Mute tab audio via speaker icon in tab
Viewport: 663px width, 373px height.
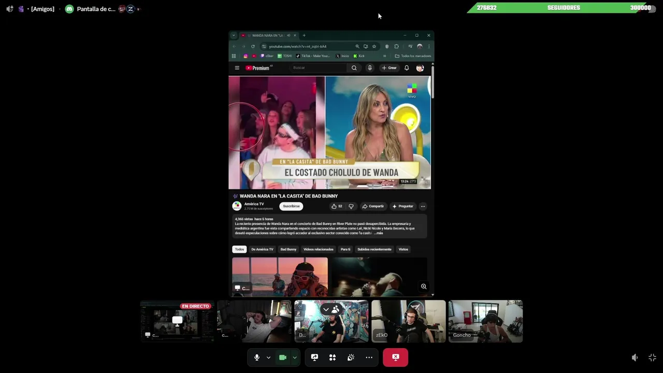coord(289,35)
